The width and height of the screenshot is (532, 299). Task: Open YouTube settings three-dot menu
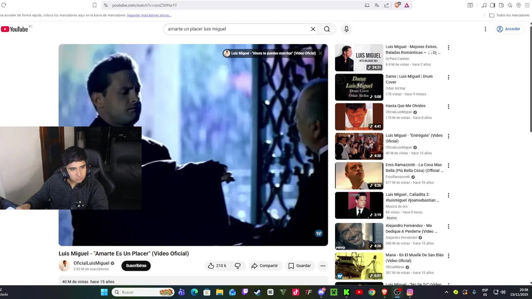(485, 29)
